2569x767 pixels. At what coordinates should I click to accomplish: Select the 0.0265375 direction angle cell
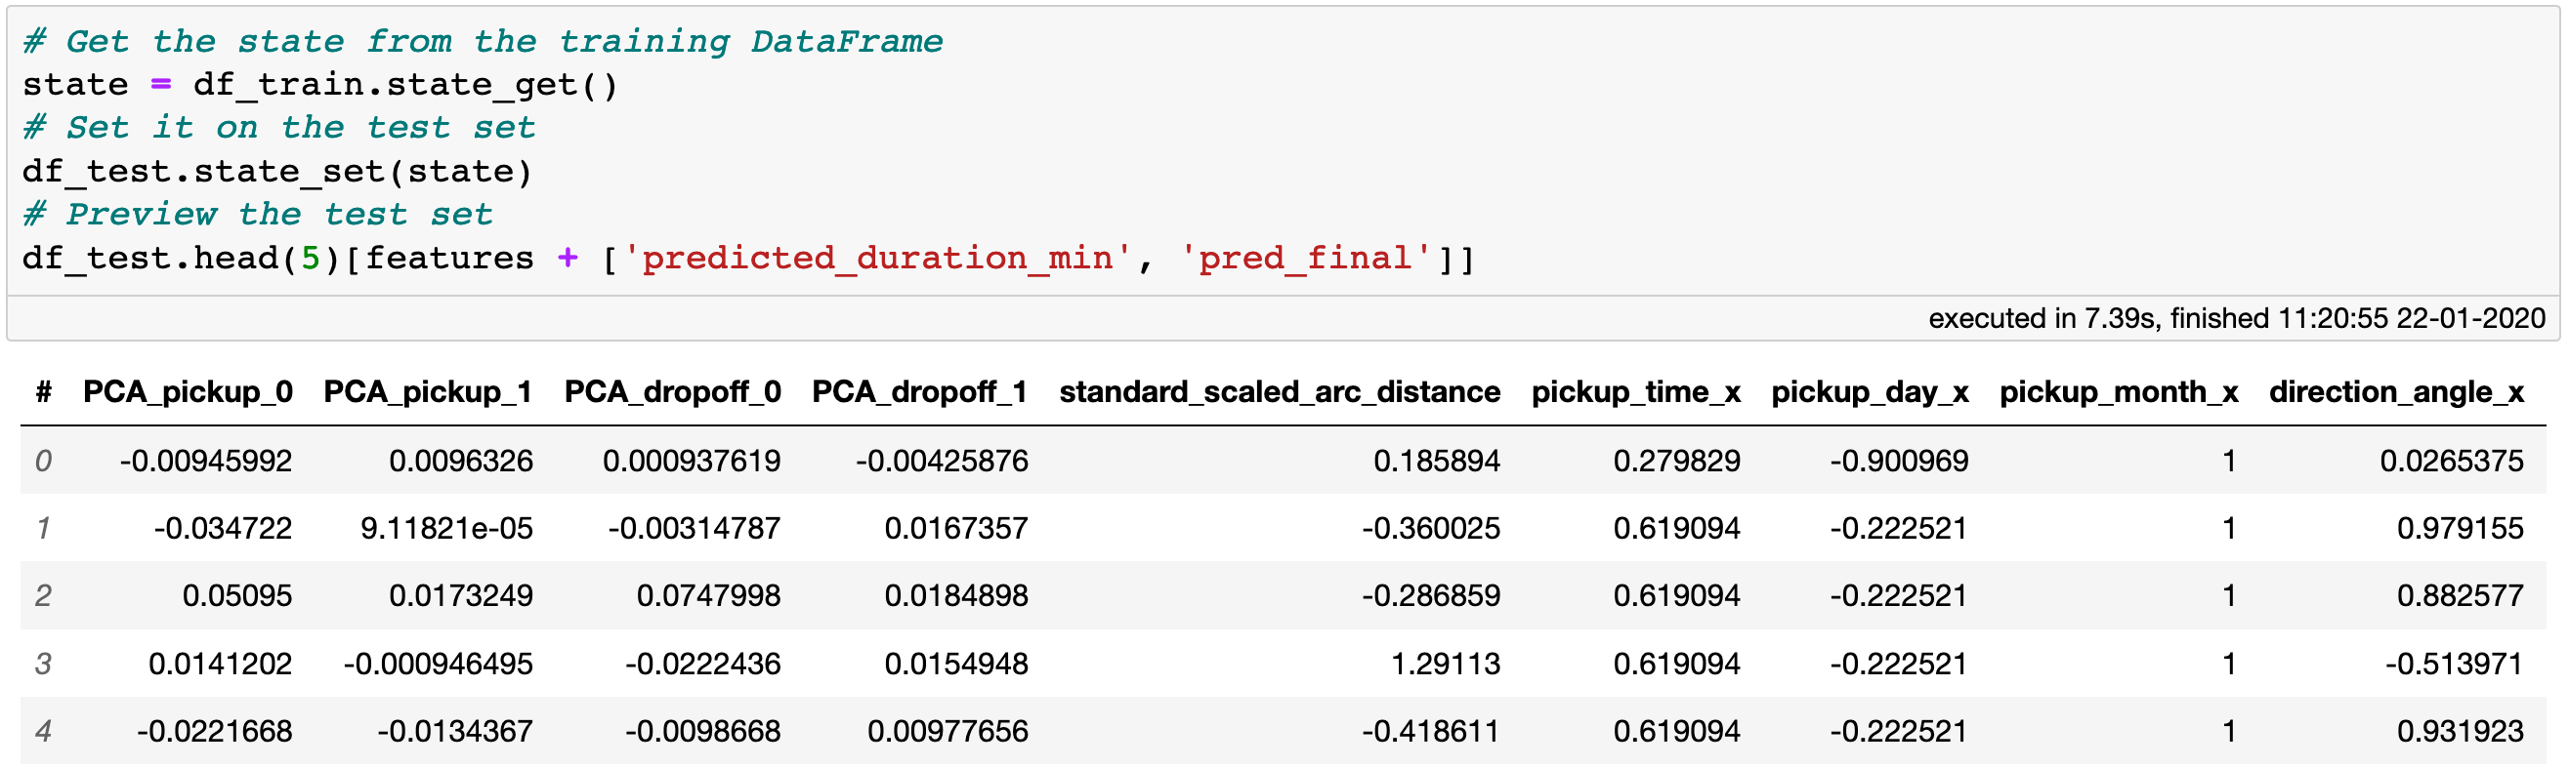coord(2451,462)
